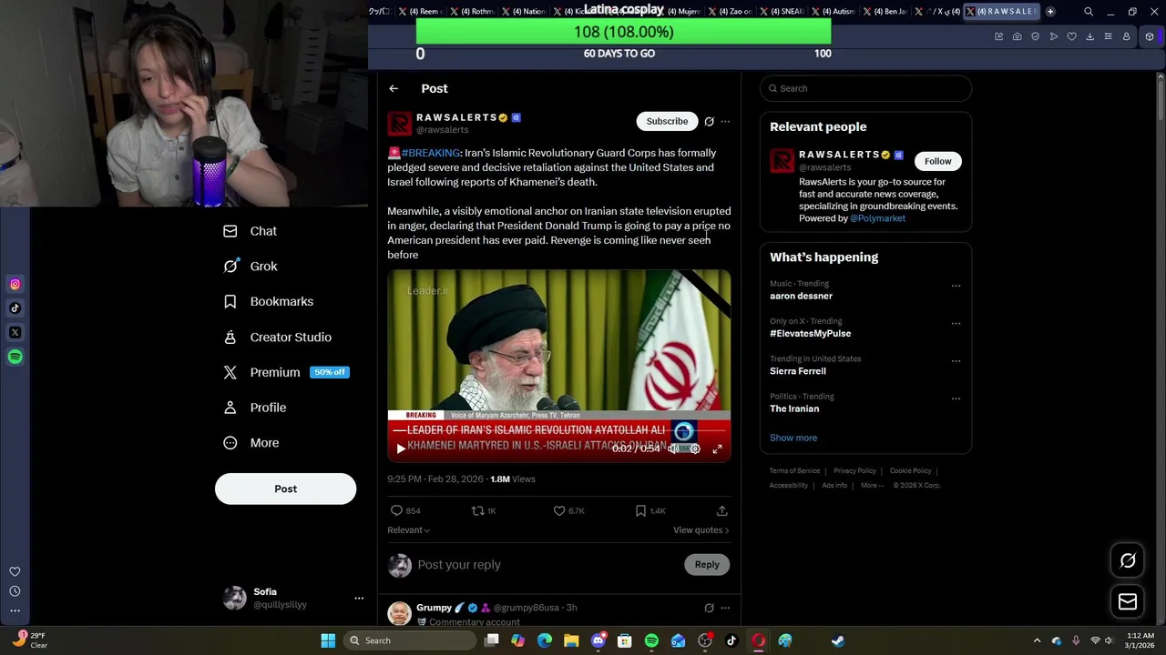
Task: Open a new browser tab
Action: [x=1050, y=11]
